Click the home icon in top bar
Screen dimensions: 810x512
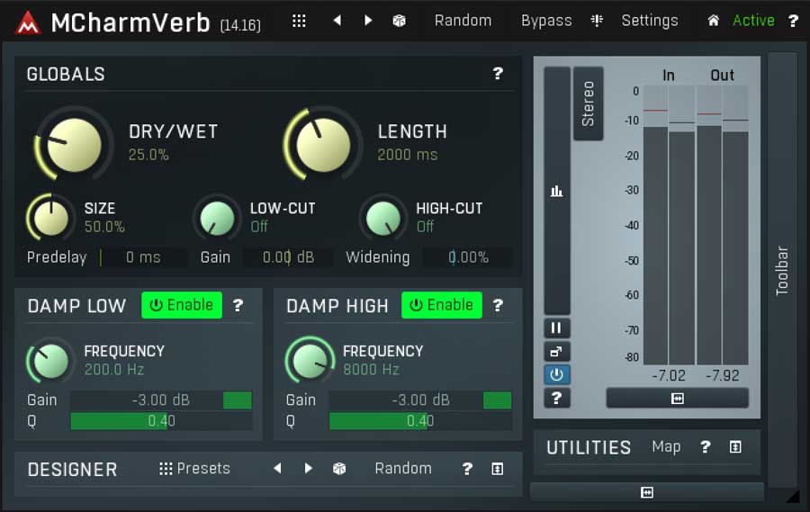714,21
